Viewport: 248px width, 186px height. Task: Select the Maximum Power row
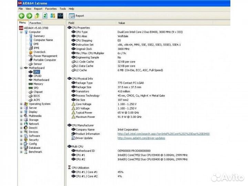pos(106,117)
